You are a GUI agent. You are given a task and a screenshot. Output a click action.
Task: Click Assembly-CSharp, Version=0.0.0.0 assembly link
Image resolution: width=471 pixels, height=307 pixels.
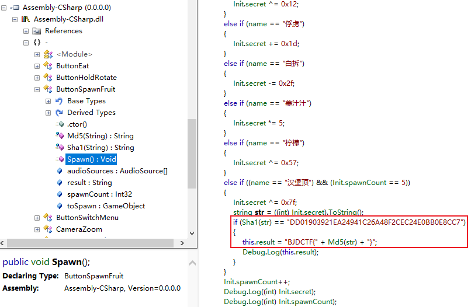tap(122, 288)
